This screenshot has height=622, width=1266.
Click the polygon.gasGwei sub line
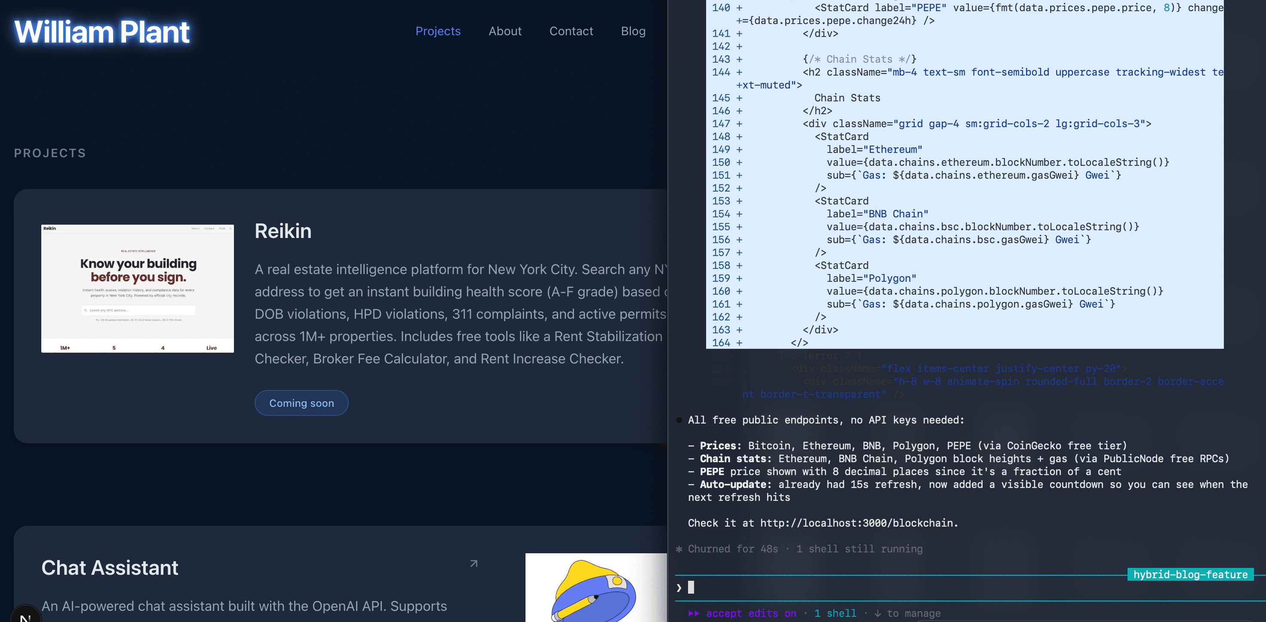971,304
